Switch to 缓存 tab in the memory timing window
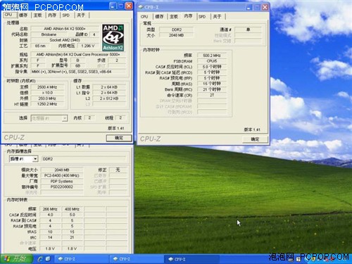 159,16
